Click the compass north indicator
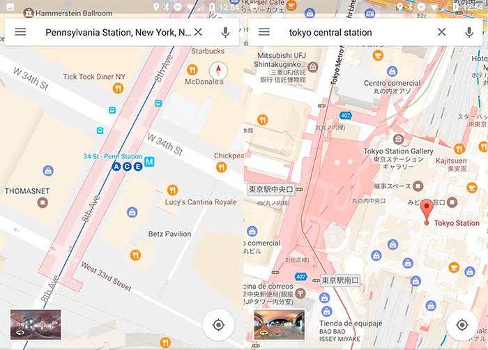The width and height of the screenshot is (488, 350). coord(218,70)
